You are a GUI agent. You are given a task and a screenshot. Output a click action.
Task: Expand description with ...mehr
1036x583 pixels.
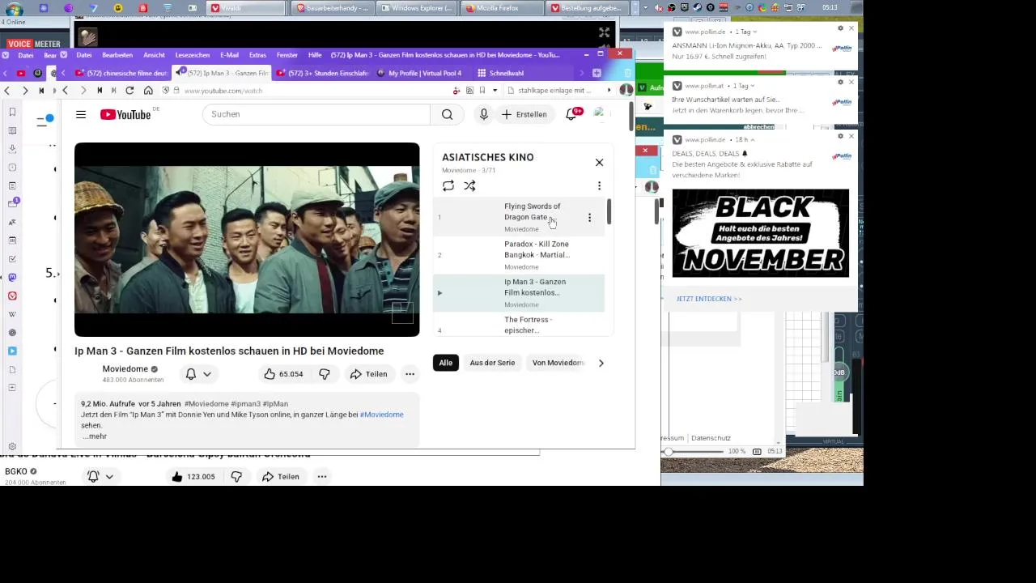[96, 436]
